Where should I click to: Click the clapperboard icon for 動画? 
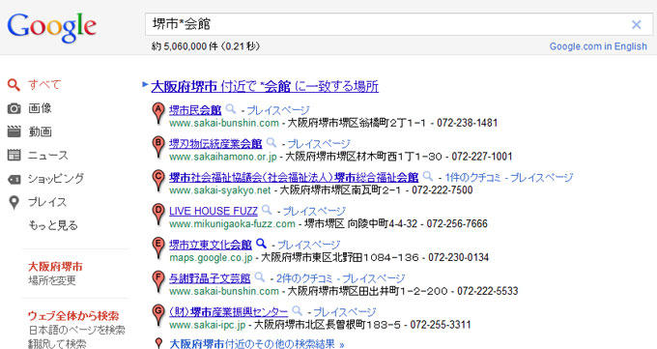pyautogui.click(x=14, y=131)
